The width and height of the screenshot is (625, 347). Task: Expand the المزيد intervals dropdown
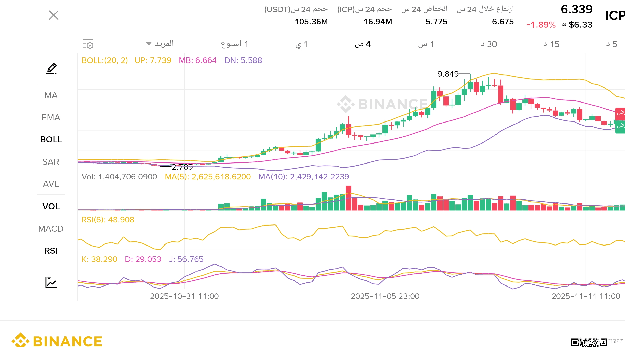(160, 44)
